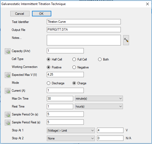Image resolution: width=152 pixels, height=144 pixels.
Task: Set Working Connection to Negative
Action: [x=74, y=67]
